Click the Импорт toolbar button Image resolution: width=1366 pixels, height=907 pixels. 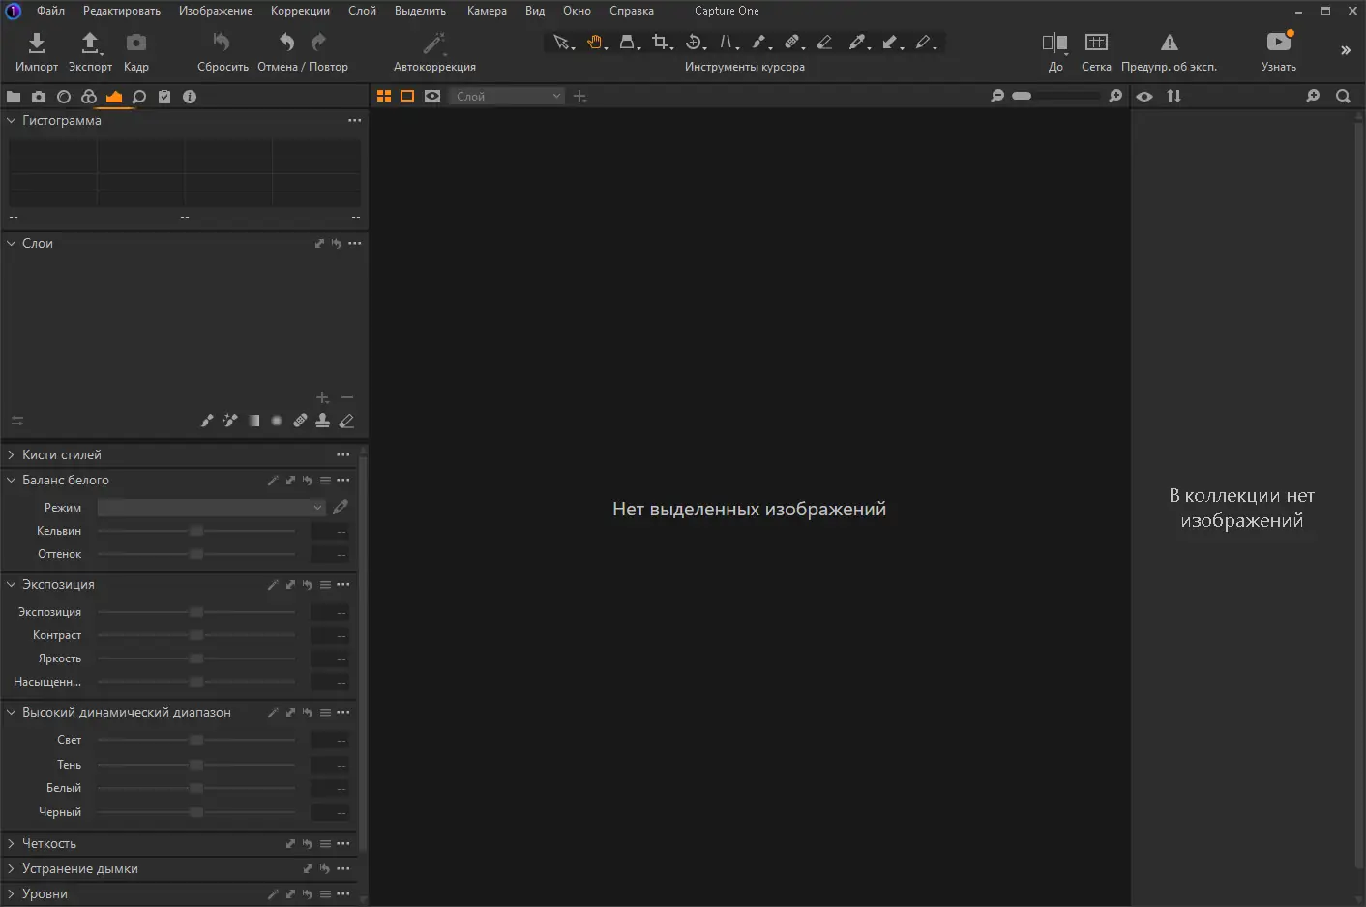point(37,51)
